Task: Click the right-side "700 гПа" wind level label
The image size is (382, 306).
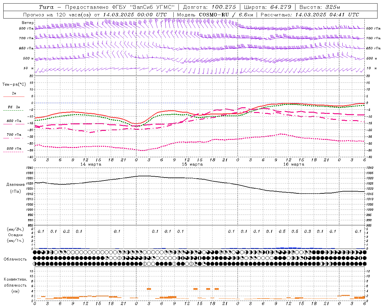Action: click(373, 38)
